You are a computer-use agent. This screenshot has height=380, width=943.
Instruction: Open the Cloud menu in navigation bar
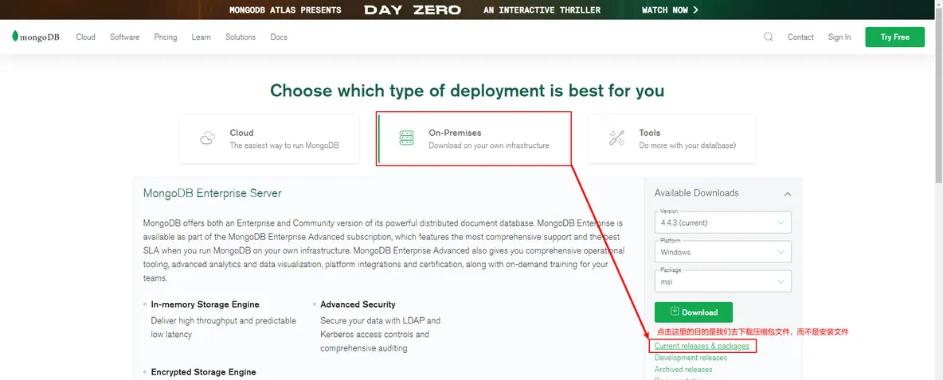pos(85,37)
